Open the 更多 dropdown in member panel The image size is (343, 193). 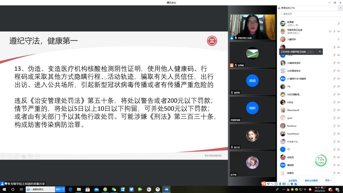click(x=328, y=181)
